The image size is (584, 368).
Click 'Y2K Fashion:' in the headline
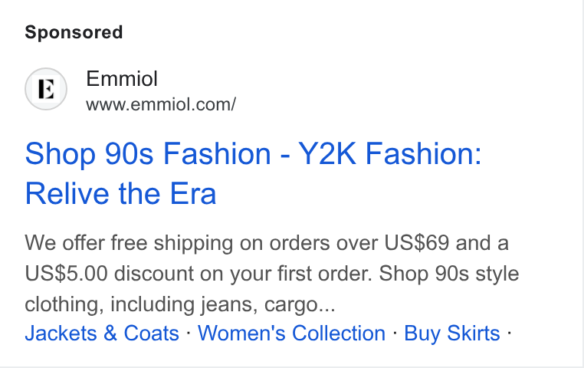coord(390,153)
